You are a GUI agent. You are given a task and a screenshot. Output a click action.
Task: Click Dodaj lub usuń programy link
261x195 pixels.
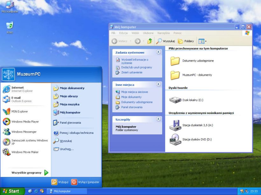click(x=136, y=68)
